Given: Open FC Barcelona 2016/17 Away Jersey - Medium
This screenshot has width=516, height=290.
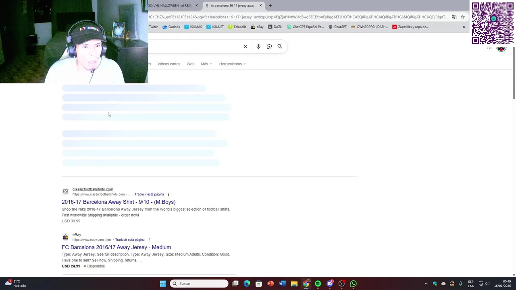Looking at the screenshot, I should click(x=116, y=247).
